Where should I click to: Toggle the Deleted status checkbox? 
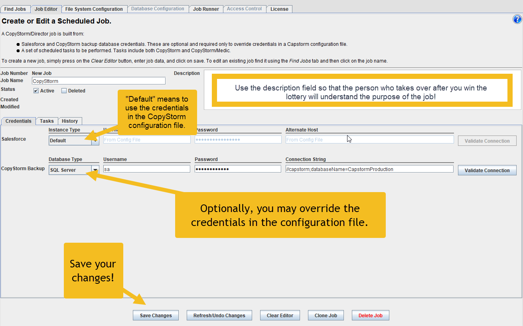(x=64, y=91)
